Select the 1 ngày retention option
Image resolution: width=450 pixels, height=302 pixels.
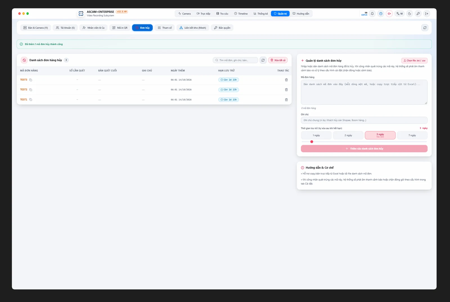[x=316, y=135]
